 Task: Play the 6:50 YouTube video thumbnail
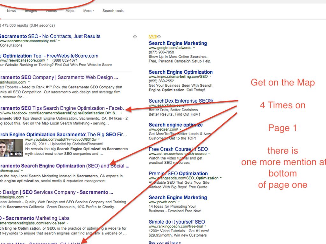(12, 148)
